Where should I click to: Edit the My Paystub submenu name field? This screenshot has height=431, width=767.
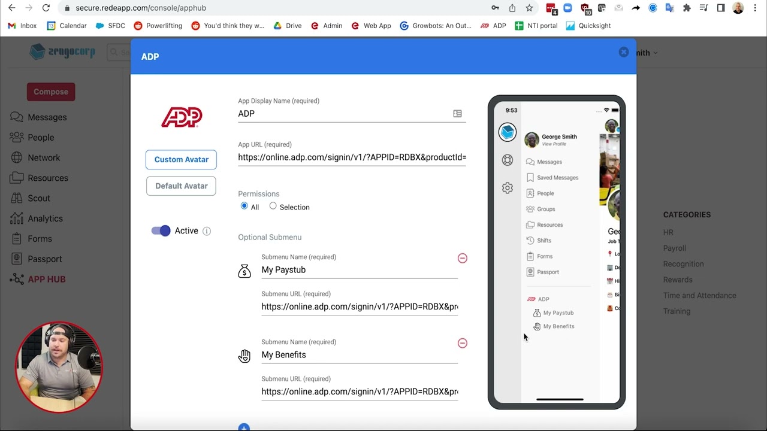coord(360,270)
